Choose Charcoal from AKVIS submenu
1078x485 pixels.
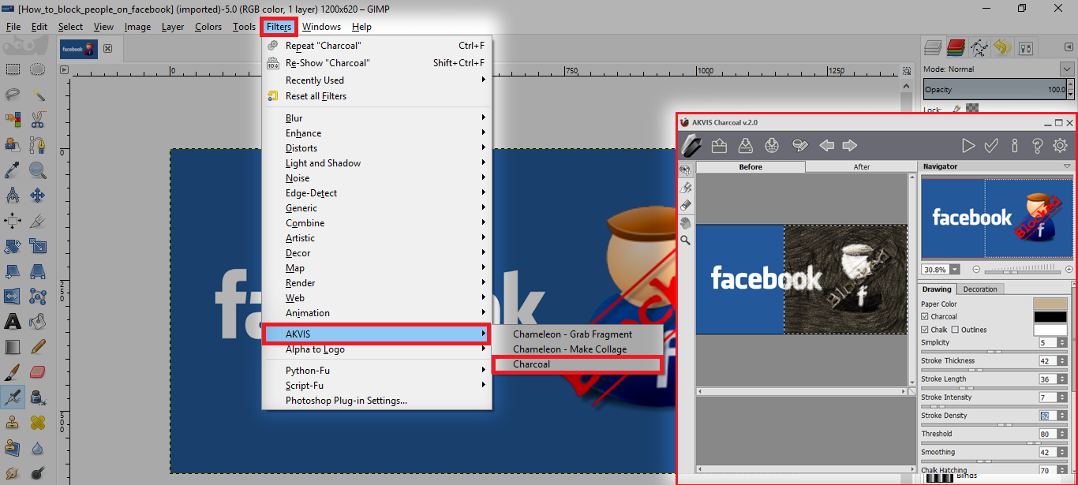[x=577, y=364]
